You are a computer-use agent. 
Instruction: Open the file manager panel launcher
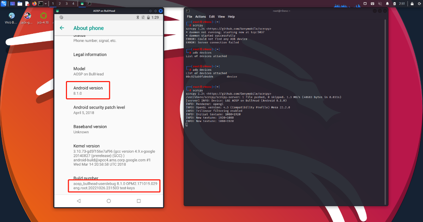pos(20,4)
